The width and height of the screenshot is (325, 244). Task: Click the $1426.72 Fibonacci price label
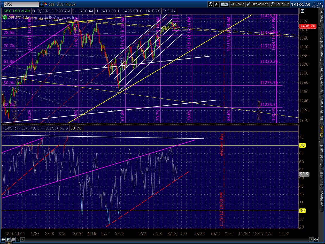269,16
